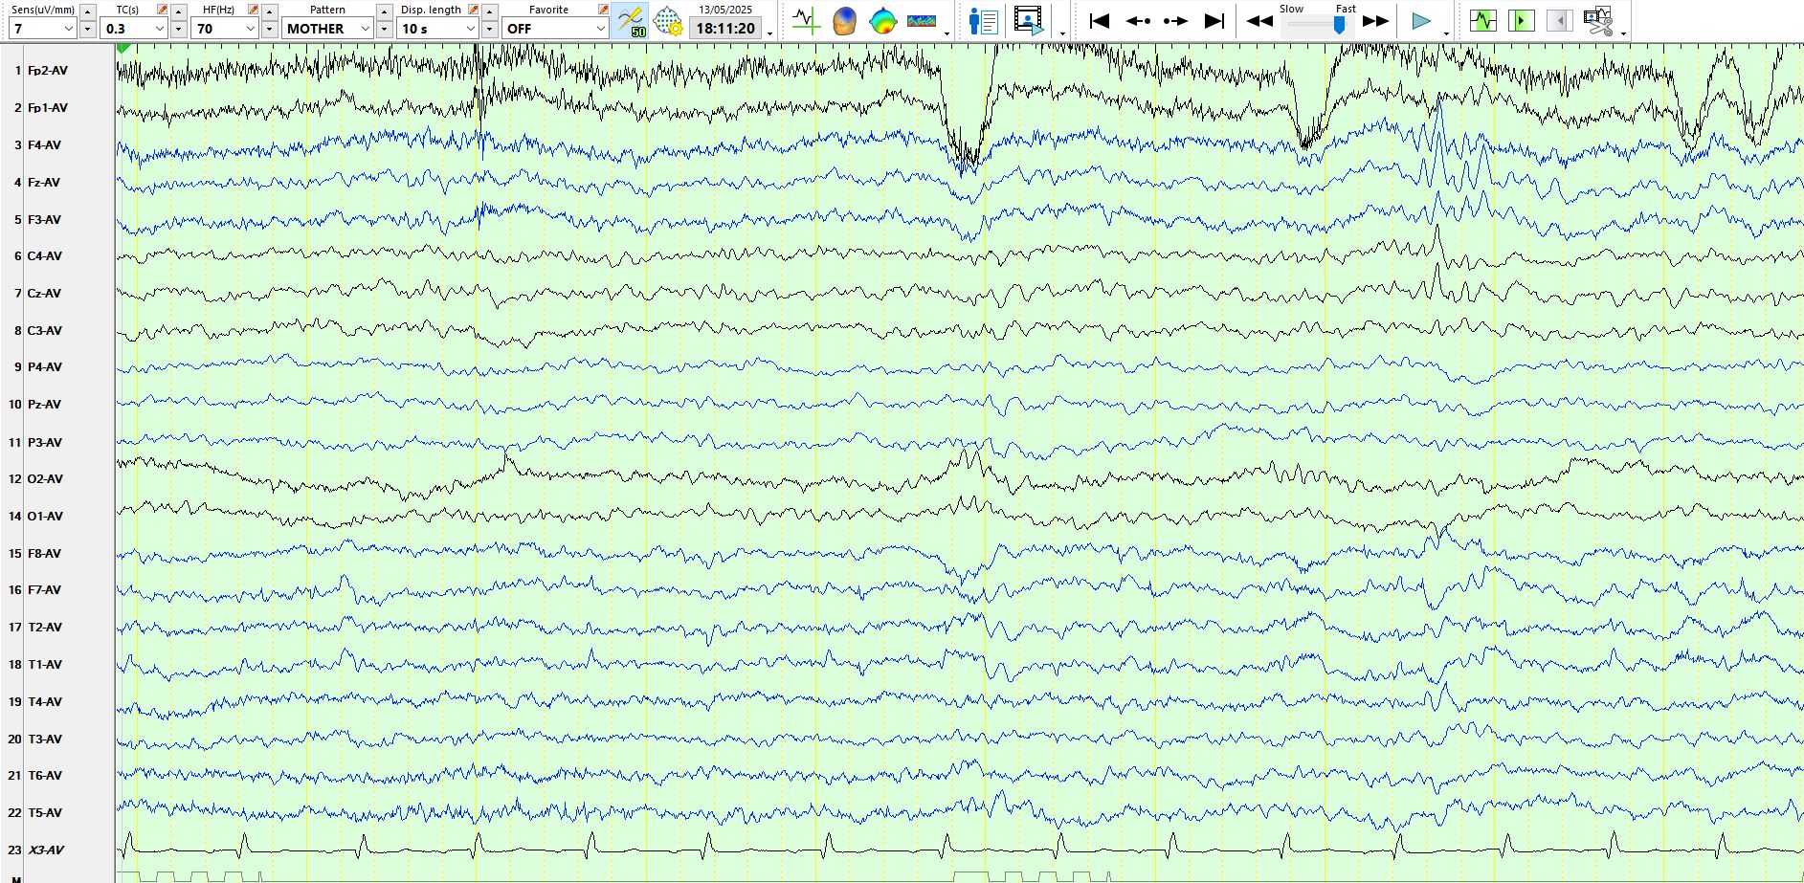Step forward to the next event
1804x883 pixels.
[x=1175, y=20]
